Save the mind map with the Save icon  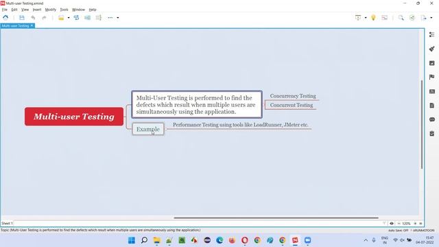(x=22, y=18)
